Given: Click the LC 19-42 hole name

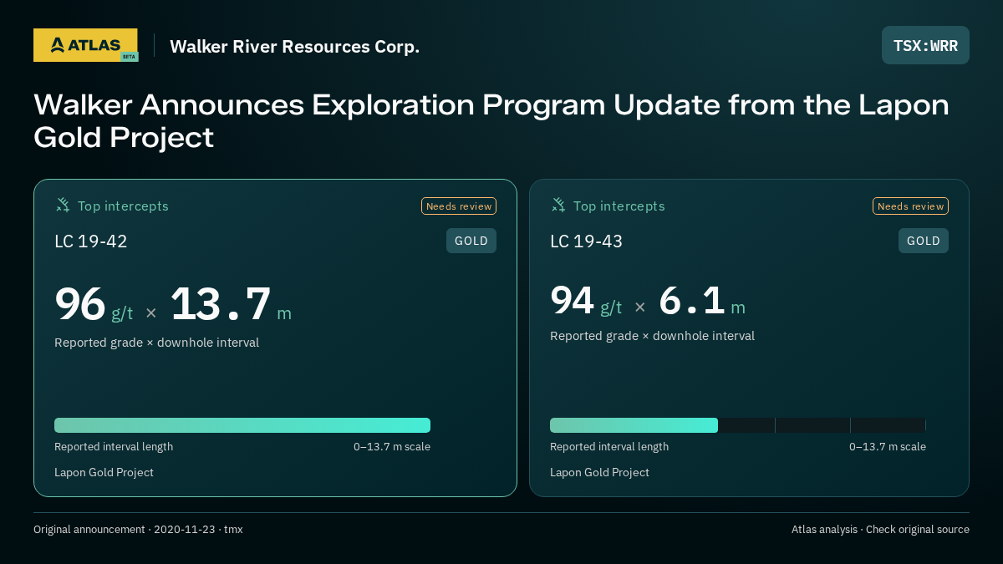Looking at the screenshot, I should 91,241.
